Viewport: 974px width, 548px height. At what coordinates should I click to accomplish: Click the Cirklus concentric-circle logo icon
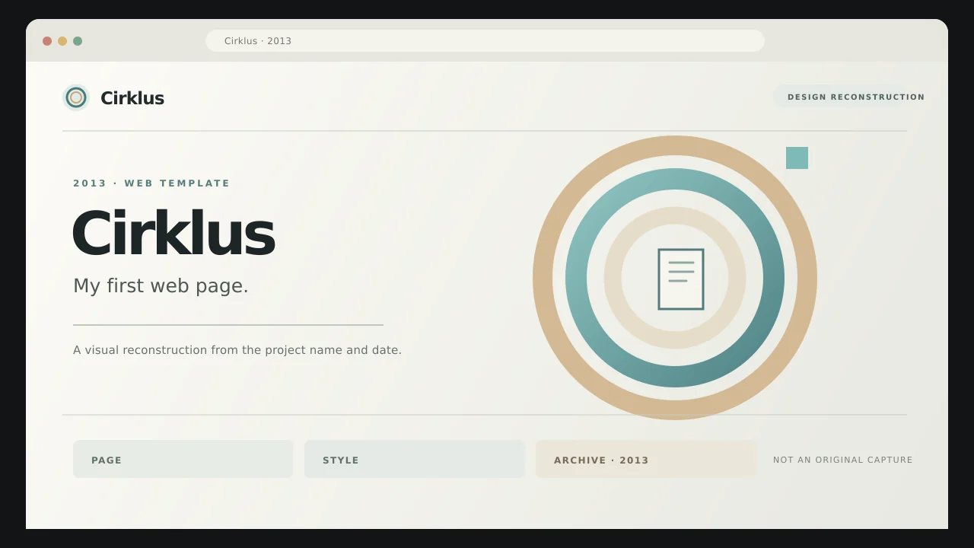tap(76, 97)
